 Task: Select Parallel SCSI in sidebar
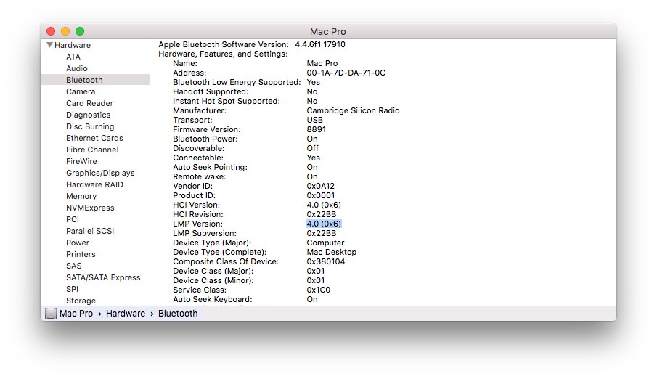[90, 231]
